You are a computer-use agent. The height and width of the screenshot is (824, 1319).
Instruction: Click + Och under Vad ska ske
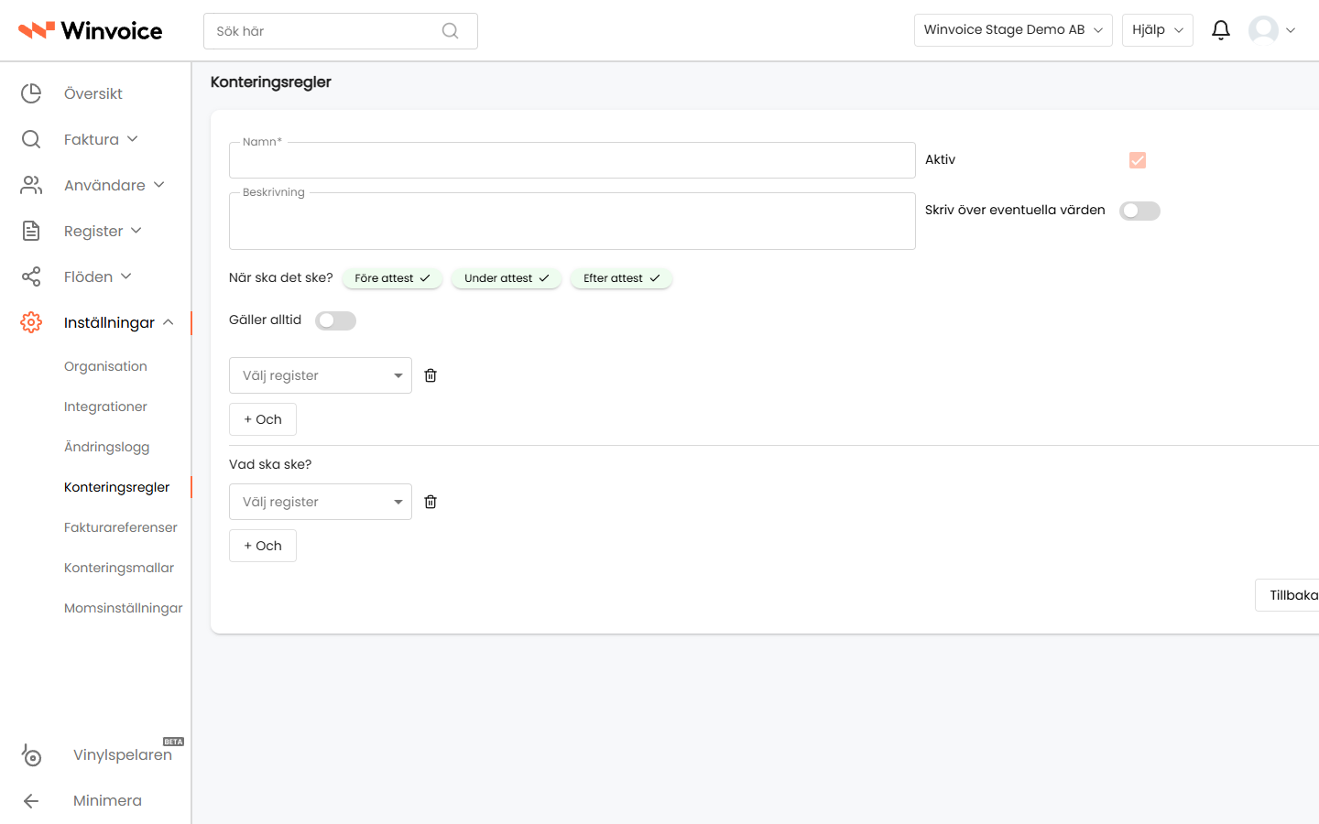(263, 546)
